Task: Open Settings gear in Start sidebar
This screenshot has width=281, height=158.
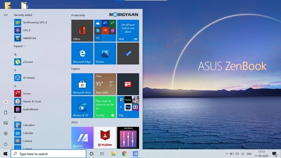Action: pyautogui.click(x=5, y=133)
